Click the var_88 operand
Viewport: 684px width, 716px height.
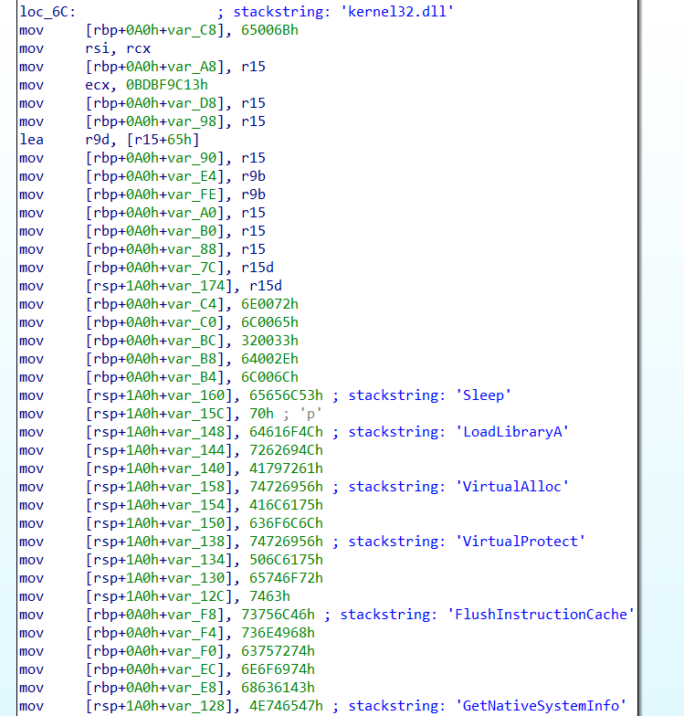192,248
